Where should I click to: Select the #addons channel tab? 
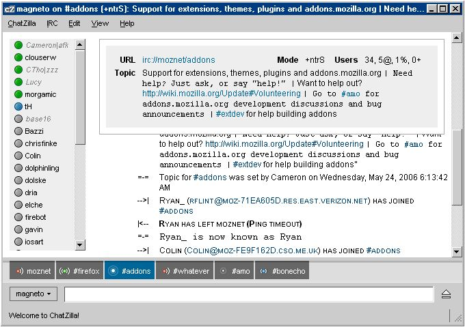tap(130, 271)
